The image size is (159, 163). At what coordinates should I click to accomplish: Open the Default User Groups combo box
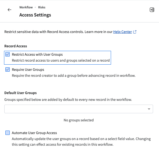tap(79, 109)
